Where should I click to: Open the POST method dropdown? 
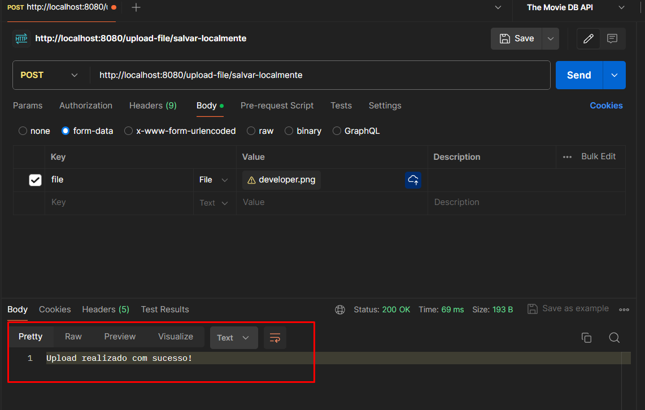click(x=49, y=75)
